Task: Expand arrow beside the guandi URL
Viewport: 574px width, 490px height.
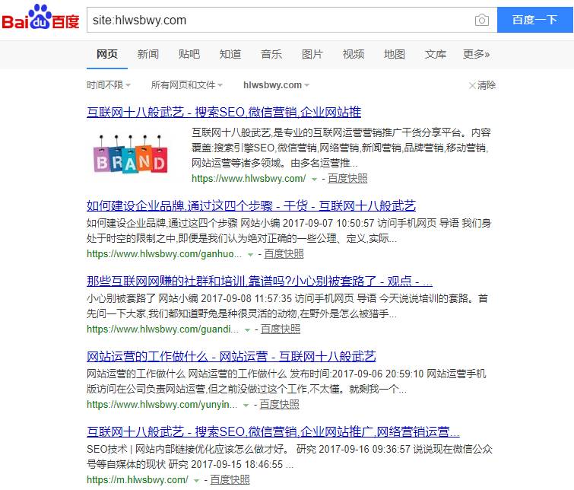Action: click(x=247, y=330)
